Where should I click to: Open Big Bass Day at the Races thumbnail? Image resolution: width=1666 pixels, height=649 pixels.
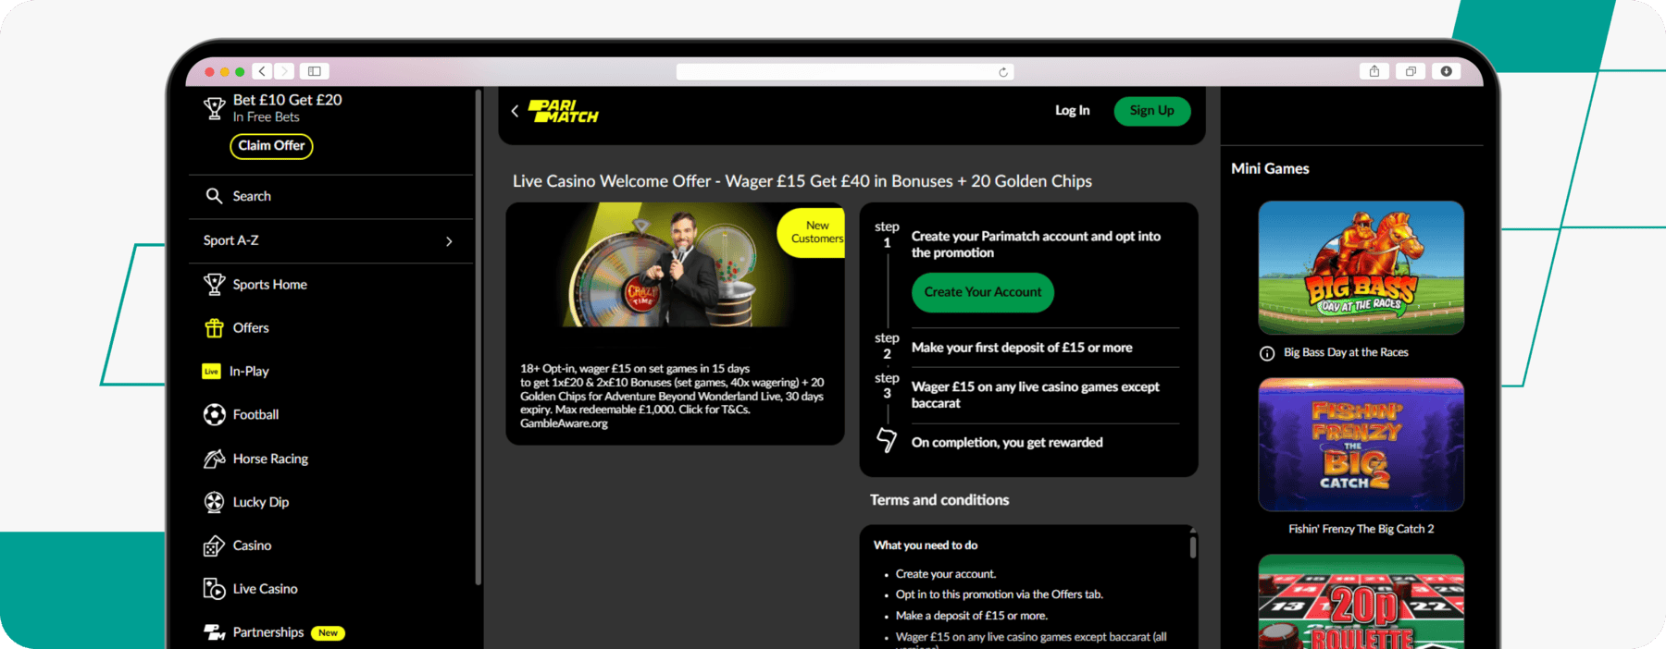coord(1361,268)
